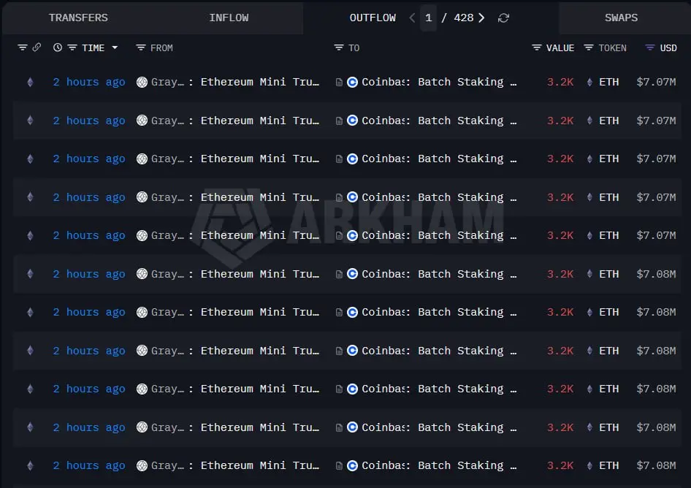Open the INFLOW tab
Viewport: 691px width, 488px height.
[x=229, y=18]
